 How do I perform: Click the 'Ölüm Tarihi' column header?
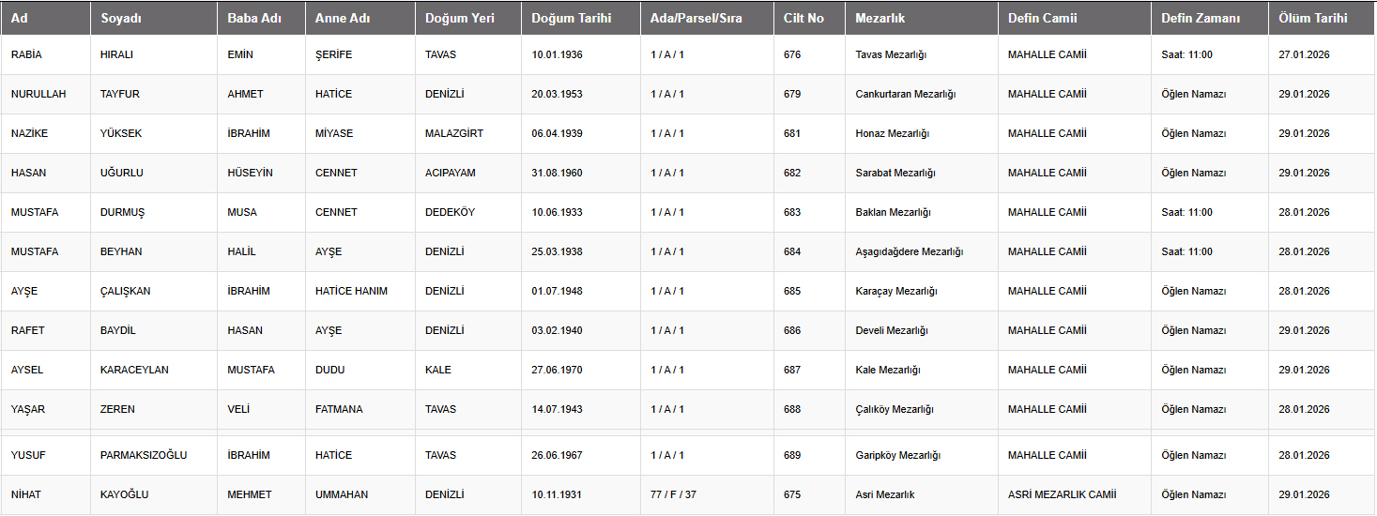[1312, 18]
